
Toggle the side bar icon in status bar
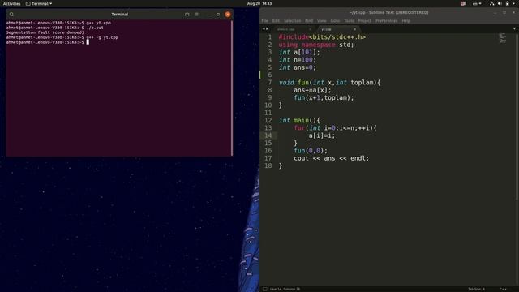click(x=265, y=289)
